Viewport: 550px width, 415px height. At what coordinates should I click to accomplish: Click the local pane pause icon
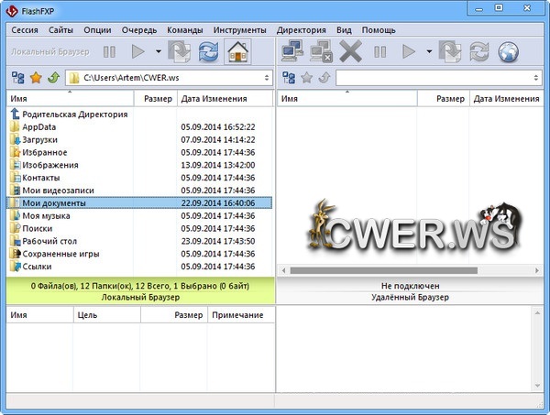pos(109,52)
